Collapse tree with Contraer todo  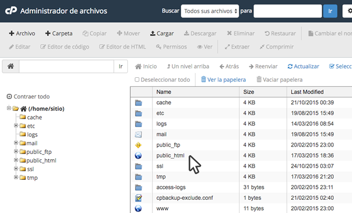pos(28,97)
